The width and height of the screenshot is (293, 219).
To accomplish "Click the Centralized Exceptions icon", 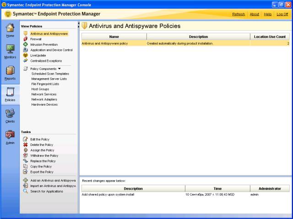I will coord(26,61).
